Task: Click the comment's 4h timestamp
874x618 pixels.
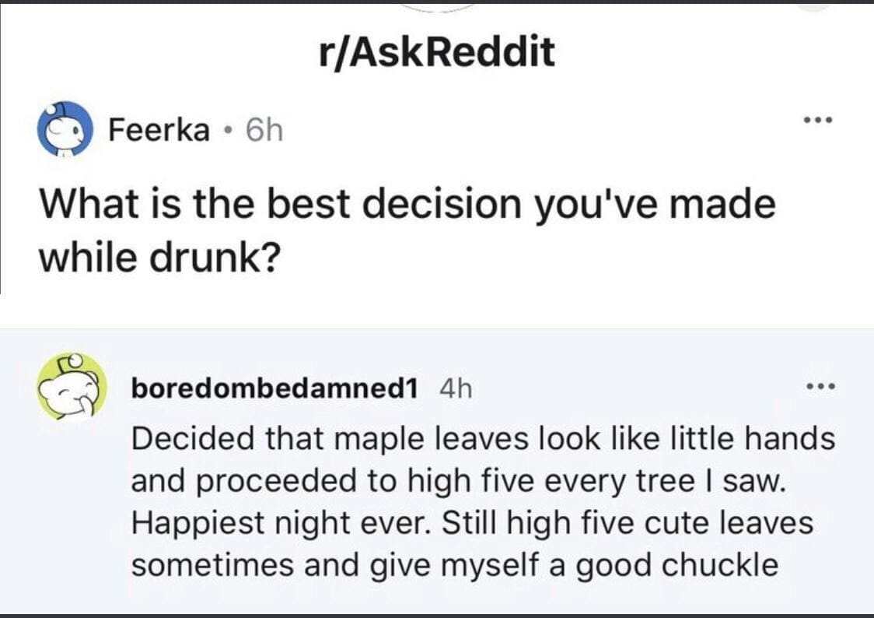Action: (456, 388)
